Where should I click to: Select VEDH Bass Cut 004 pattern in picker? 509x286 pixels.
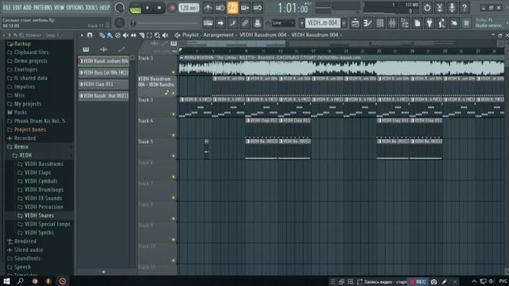[103, 72]
